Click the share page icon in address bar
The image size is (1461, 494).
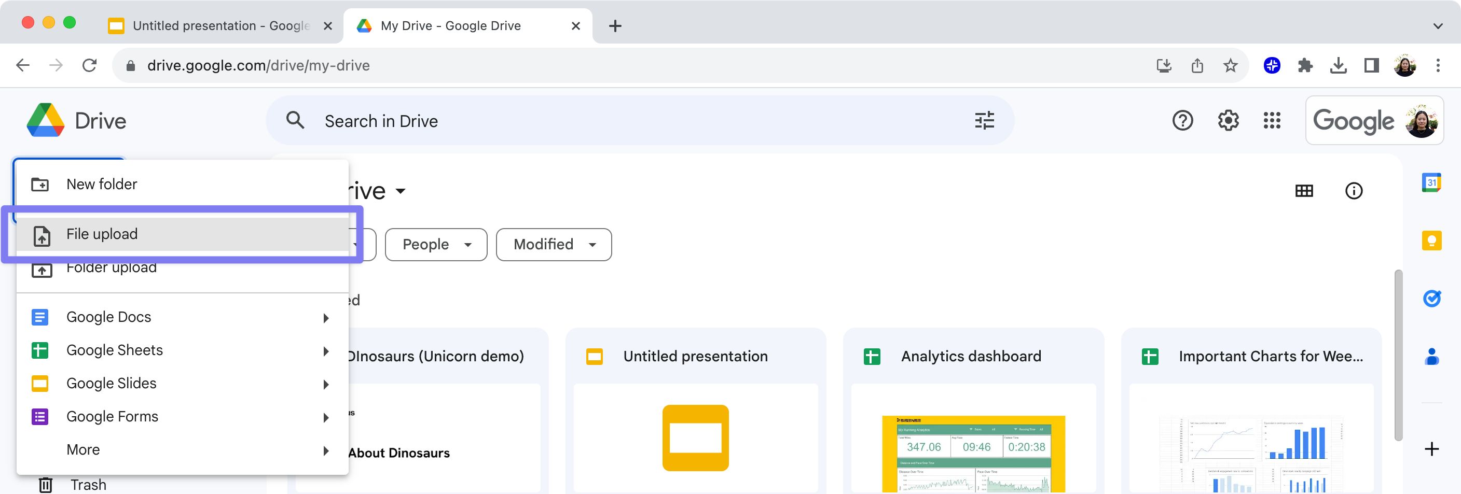pyautogui.click(x=1197, y=65)
